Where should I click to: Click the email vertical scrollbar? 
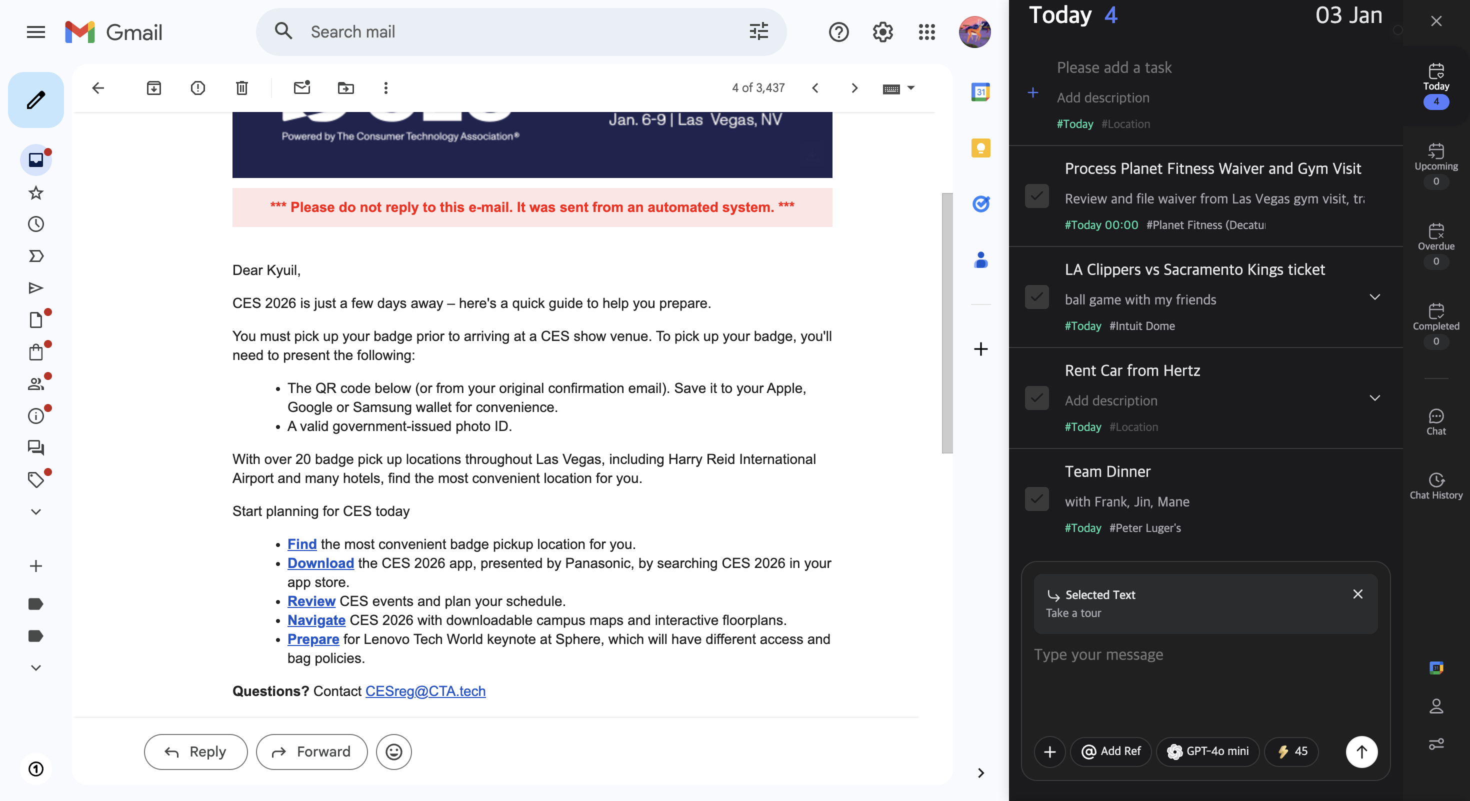pyautogui.click(x=946, y=323)
